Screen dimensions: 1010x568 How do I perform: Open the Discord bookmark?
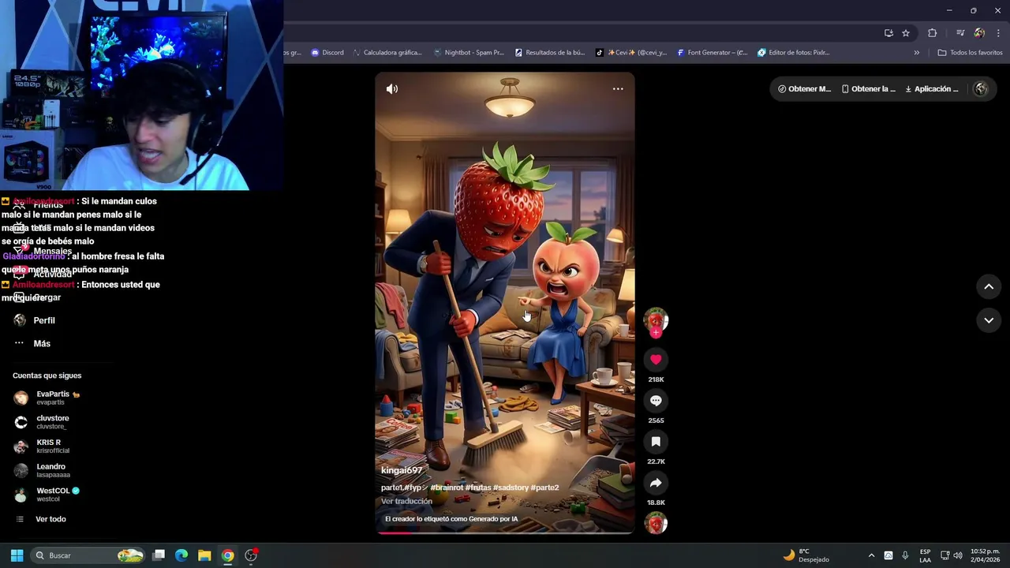pyautogui.click(x=327, y=53)
